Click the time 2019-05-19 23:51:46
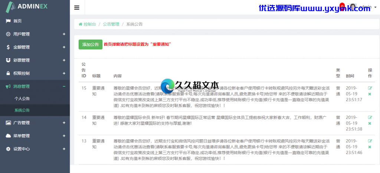 coord(354,147)
